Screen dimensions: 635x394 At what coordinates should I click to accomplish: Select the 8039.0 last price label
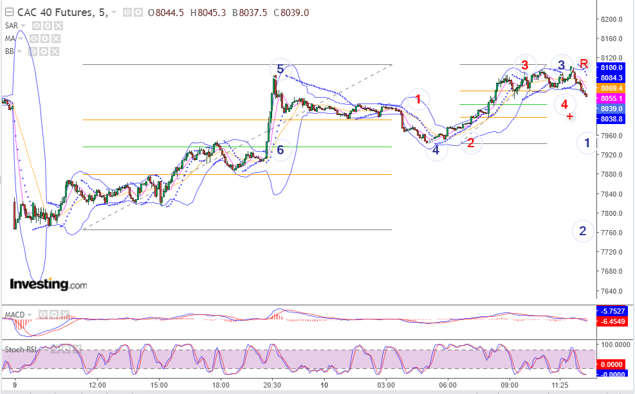[x=611, y=109]
